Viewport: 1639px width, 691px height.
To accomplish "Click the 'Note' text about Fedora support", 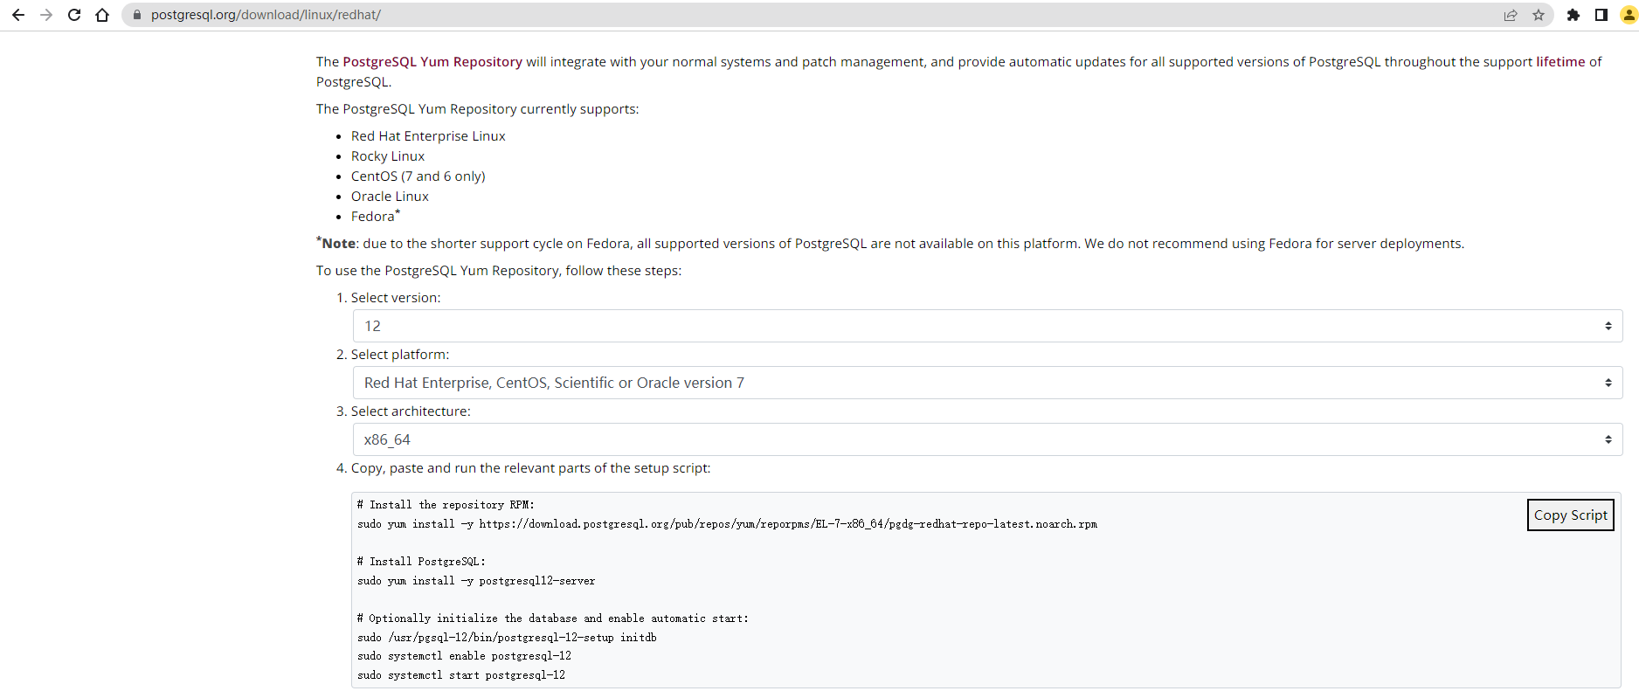I will (x=890, y=244).
